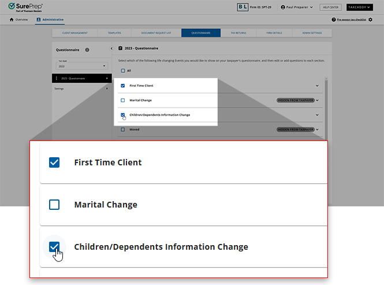The width and height of the screenshot is (384, 285).
Task: Toggle the All checkbox
Action: pos(123,71)
